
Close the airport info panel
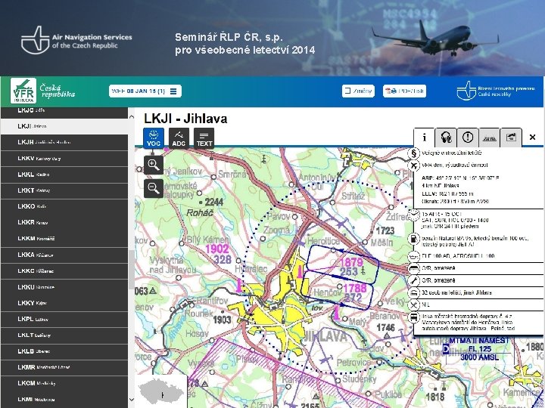pyautogui.click(x=532, y=138)
